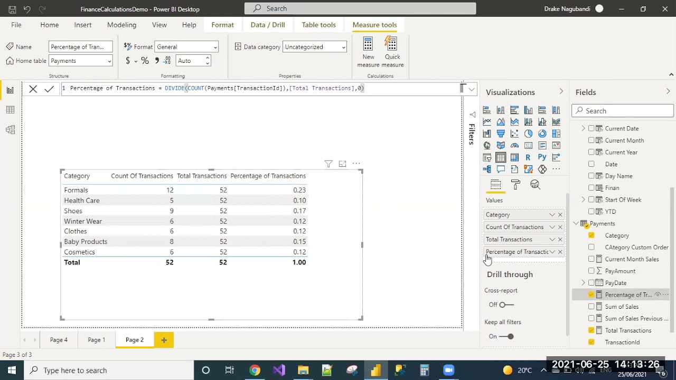Select the Treemap visualization
This screenshot has height=380, width=676.
[556, 134]
